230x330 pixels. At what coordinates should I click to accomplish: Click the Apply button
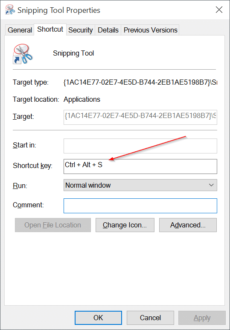point(202,318)
